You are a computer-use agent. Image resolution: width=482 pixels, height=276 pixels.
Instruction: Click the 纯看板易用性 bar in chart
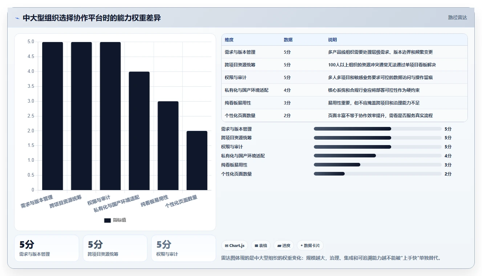pos(168,146)
